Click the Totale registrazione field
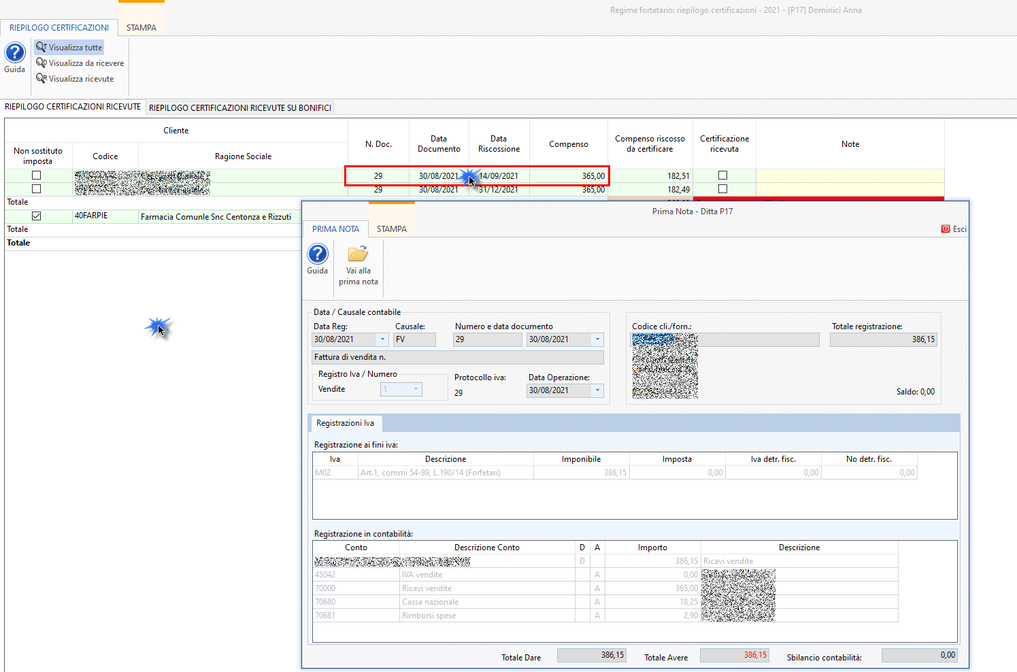1017x672 pixels. pyautogui.click(x=884, y=339)
